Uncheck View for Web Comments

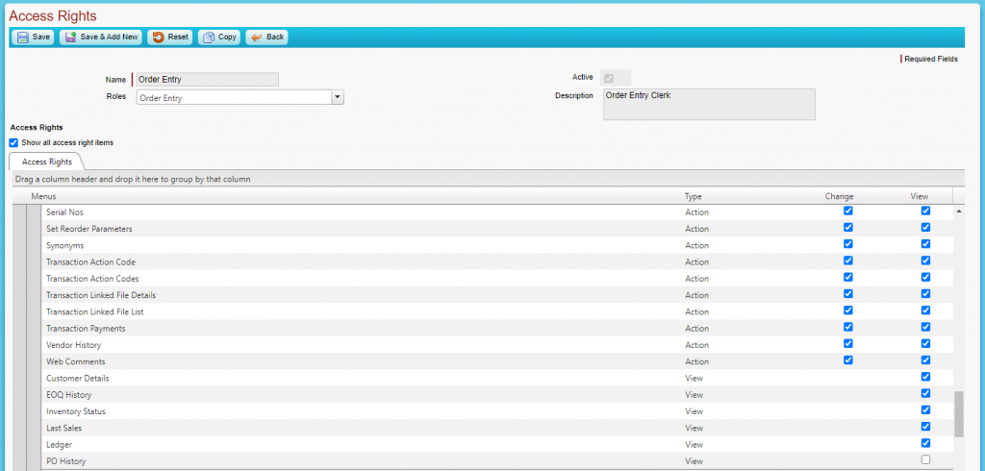click(x=925, y=359)
